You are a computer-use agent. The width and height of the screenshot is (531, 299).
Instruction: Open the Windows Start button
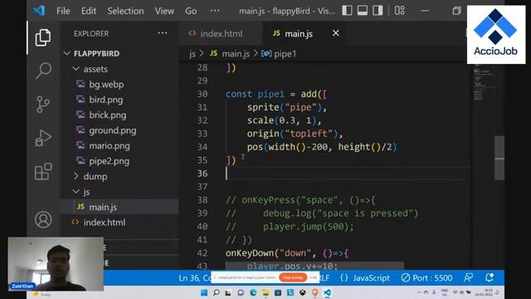(204, 292)
